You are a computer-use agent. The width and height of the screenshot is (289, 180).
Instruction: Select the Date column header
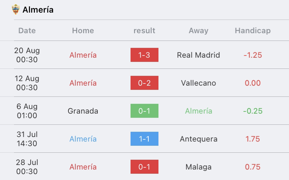(27, 30)
